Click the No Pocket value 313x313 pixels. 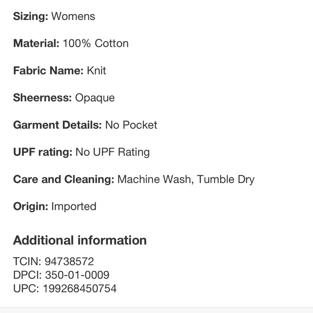(131, 125)
